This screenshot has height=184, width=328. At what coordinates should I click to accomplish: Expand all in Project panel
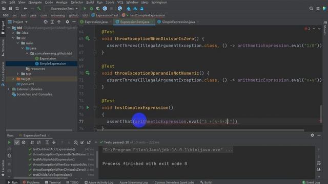pyautogui.click(x=52, y=21)
